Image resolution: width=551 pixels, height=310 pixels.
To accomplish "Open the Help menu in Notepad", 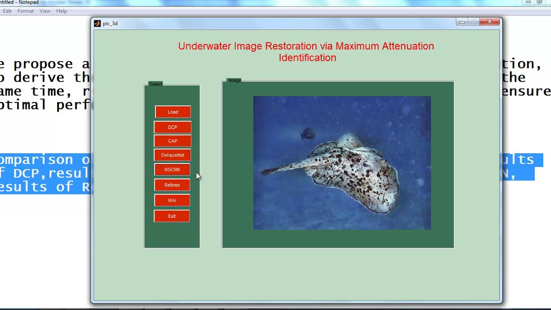I will tap(62, 11).
